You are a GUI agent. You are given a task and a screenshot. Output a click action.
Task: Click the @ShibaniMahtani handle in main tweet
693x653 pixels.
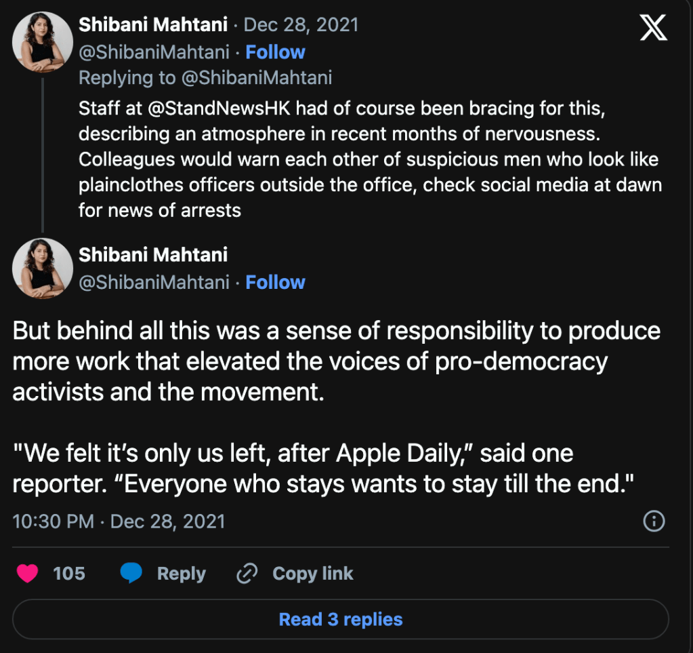(x=154, y=282)
